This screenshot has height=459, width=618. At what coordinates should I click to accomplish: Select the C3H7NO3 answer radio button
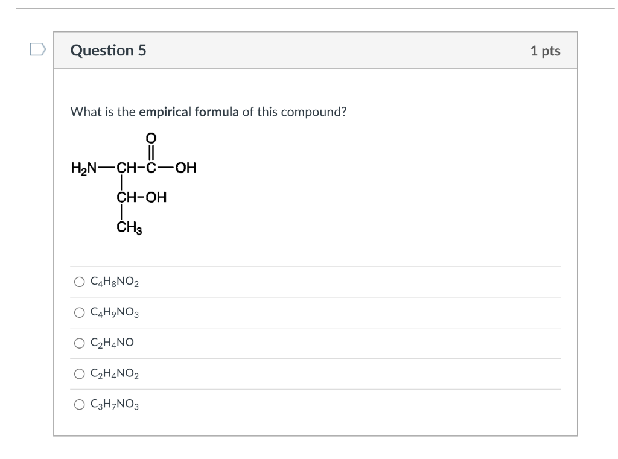(78, 403)
